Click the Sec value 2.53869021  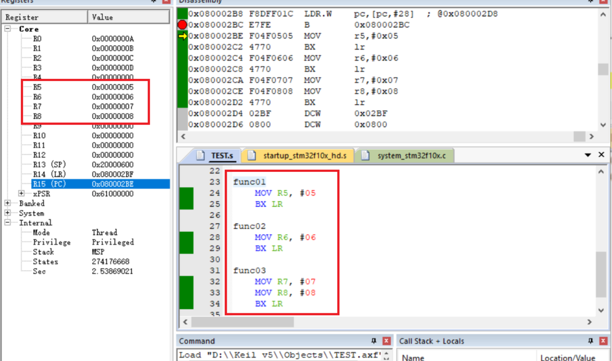point(112,272)
